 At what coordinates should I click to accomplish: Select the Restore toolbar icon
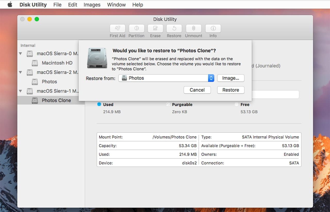(x=174, y=29)
